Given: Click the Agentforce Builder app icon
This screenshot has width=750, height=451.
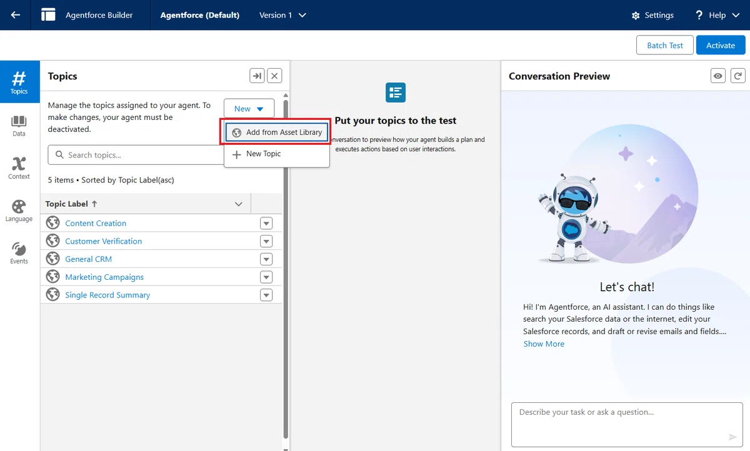Looking at the screenshot, I should 48,15.
